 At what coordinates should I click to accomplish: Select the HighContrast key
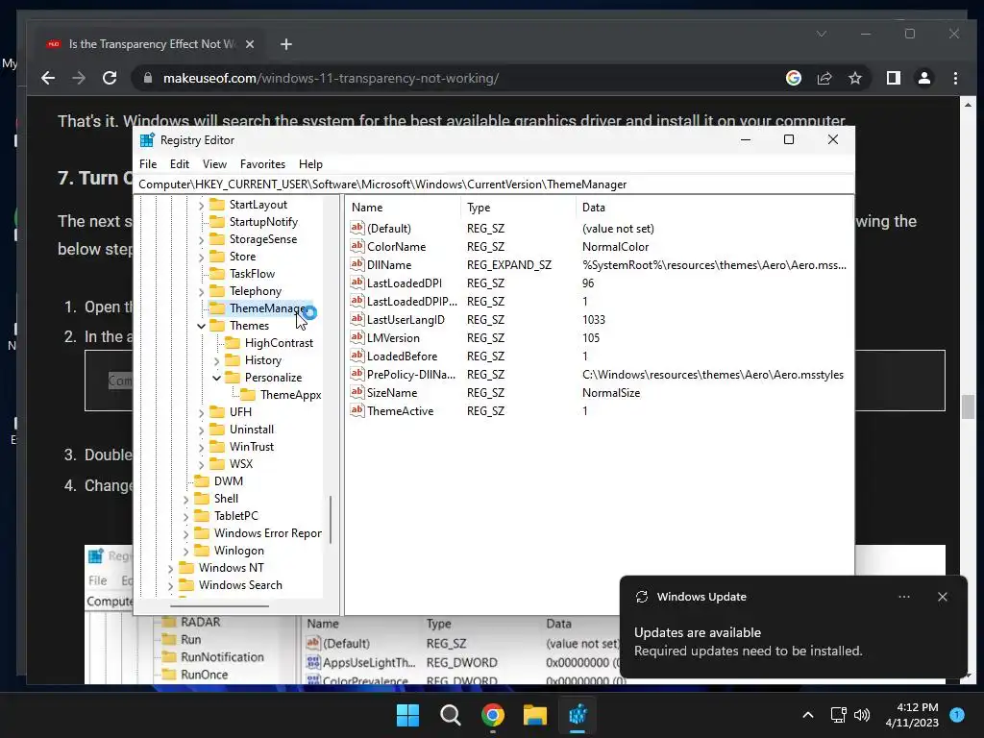[x=279, y=343]
